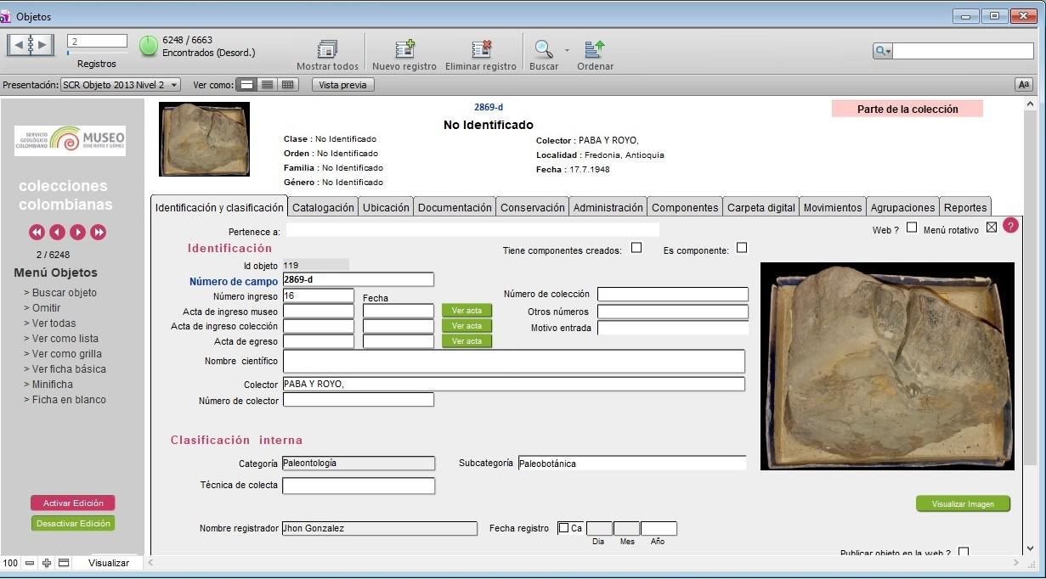Click the Visualizar Imagen button
The width and height of the screenshot is (1046, 579).
click(963, 504)
